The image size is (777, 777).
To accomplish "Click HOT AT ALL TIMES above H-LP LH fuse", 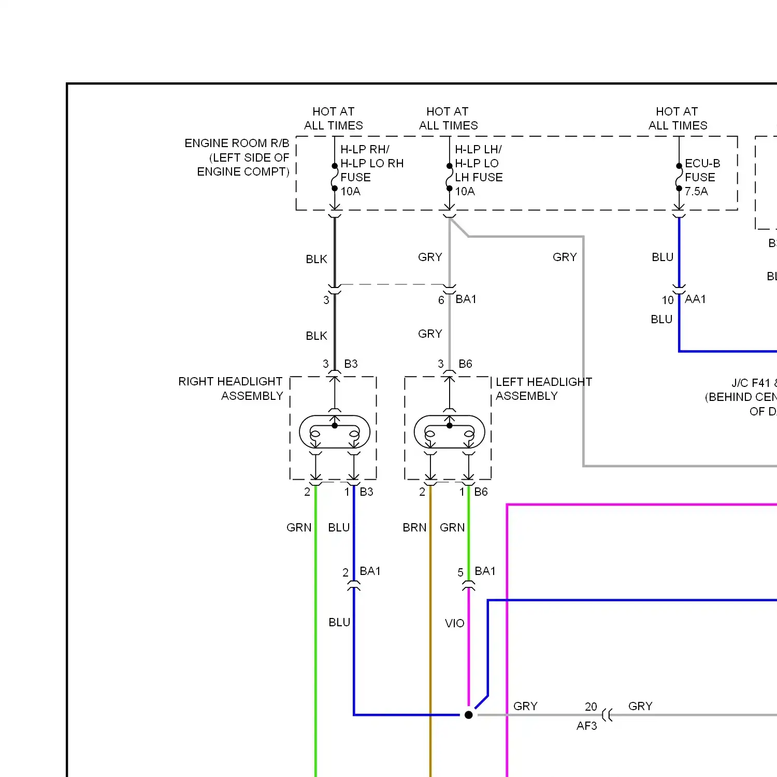I will [x=448, y=119].
